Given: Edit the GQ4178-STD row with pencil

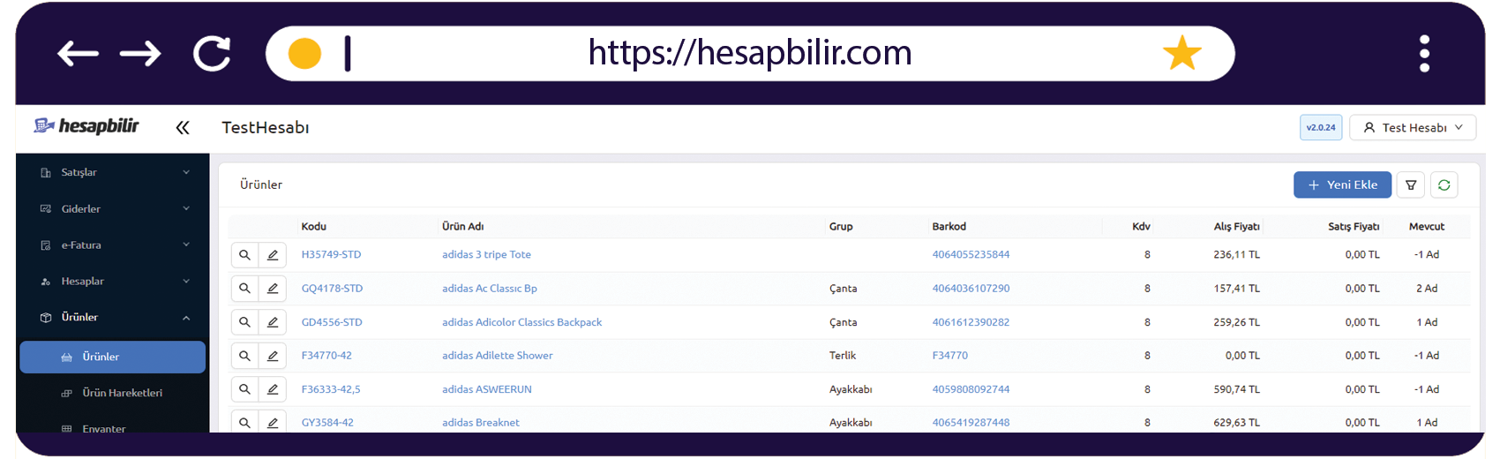Looking at the screenshot, I should pos(273,289).
